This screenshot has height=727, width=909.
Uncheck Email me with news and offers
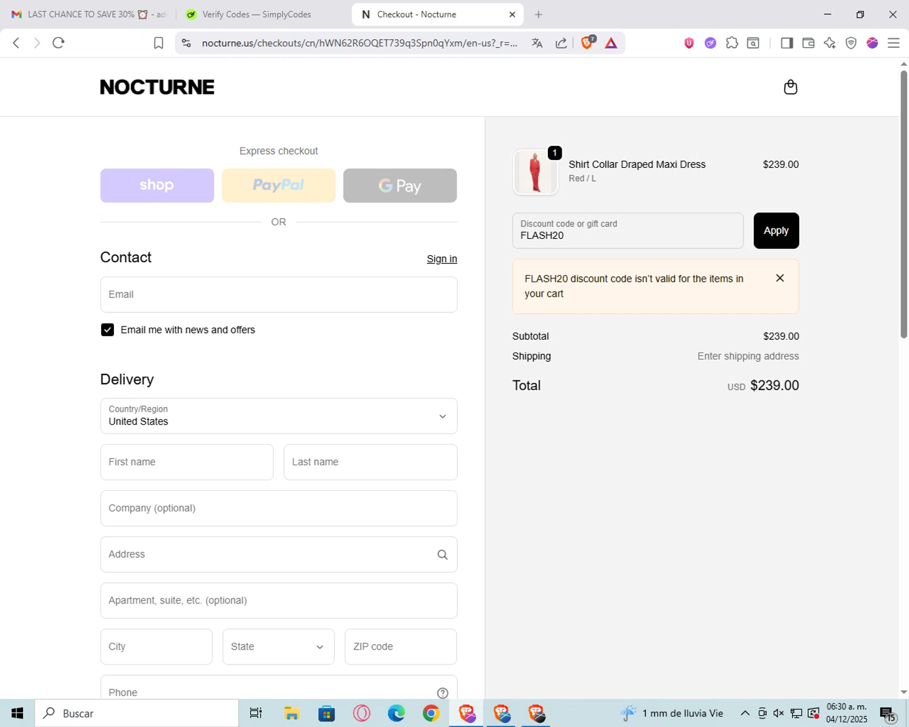[107, 330]
